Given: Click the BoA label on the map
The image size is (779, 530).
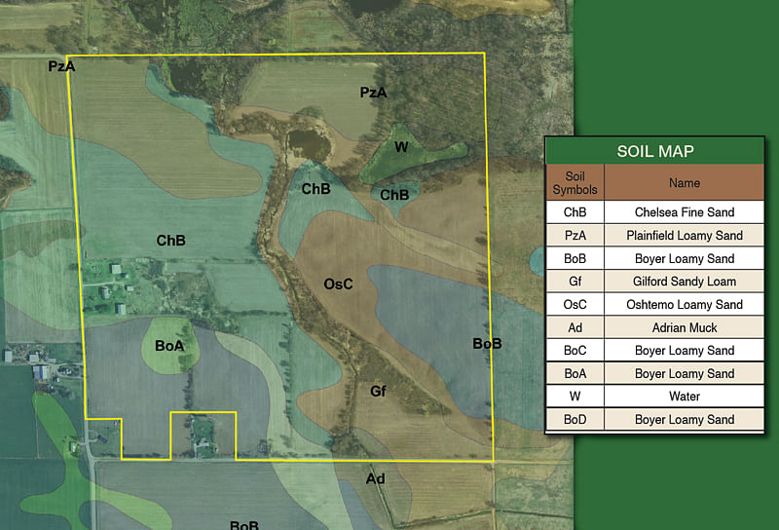Looking at the screenshot, I should pos(169,346).
